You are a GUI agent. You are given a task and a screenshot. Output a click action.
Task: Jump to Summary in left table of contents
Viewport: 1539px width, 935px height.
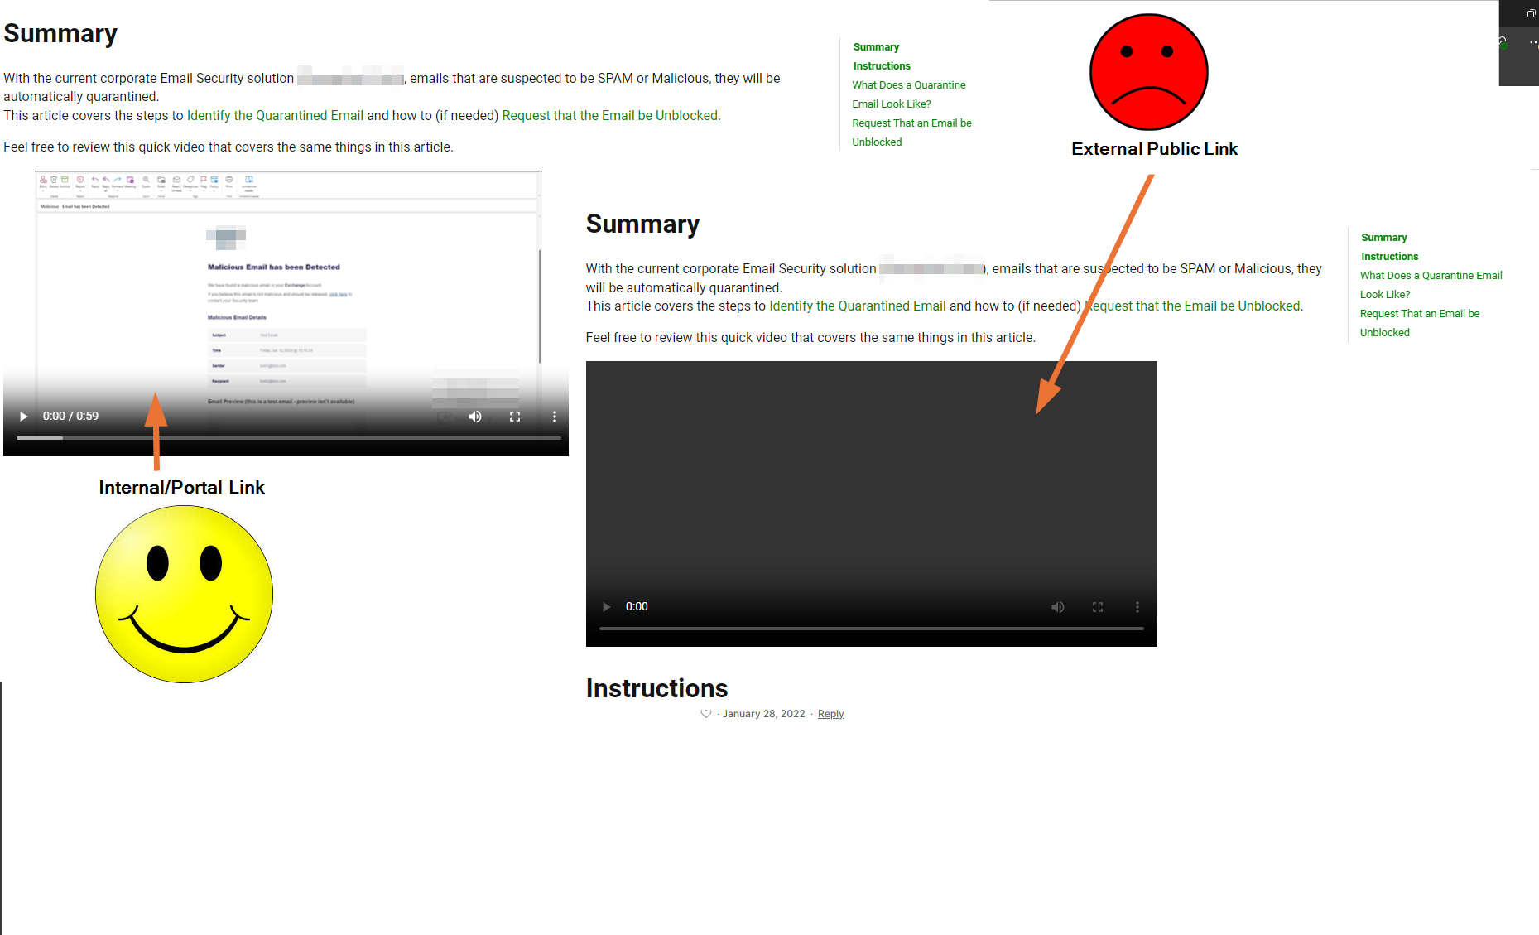click(x=876, y=47)
